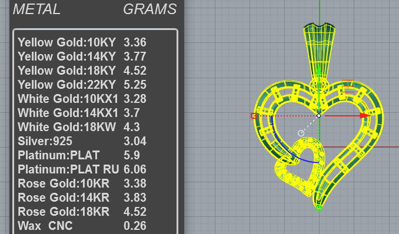Click the green square handle at heart tip
The width and height of the screenshot is (399, 234).
[x=319, y=209]
